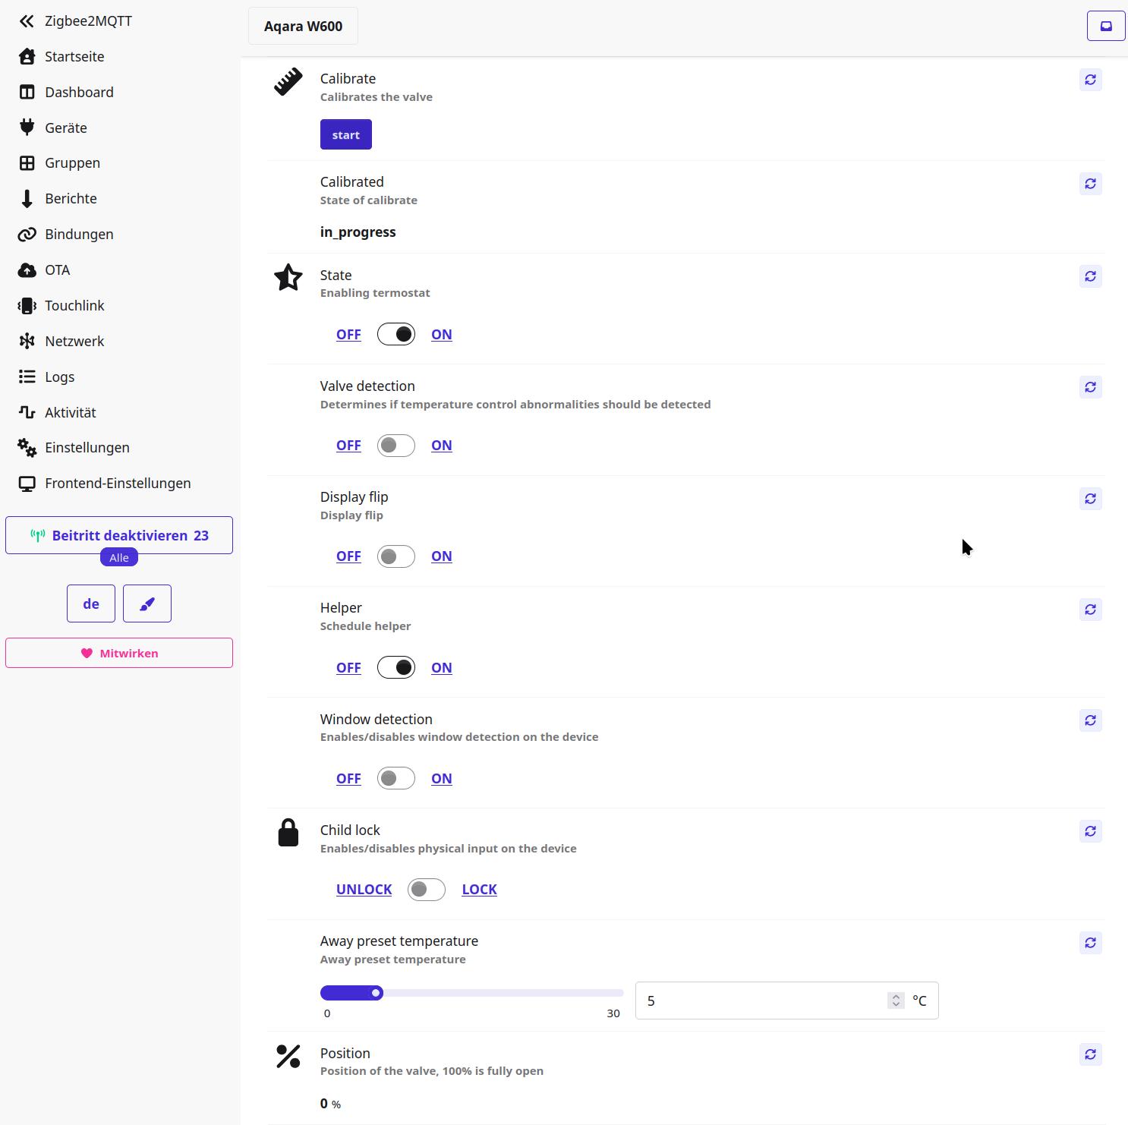Image resolution: width=1128 pixels, height=1125 pixels.
Task: Open Einstellungen in the sidebar
Action: [x=87, y=448]
